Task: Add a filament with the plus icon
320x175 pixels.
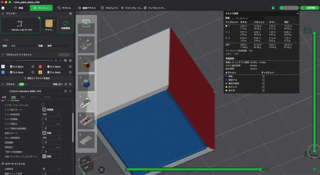Action: pos(56,61)
